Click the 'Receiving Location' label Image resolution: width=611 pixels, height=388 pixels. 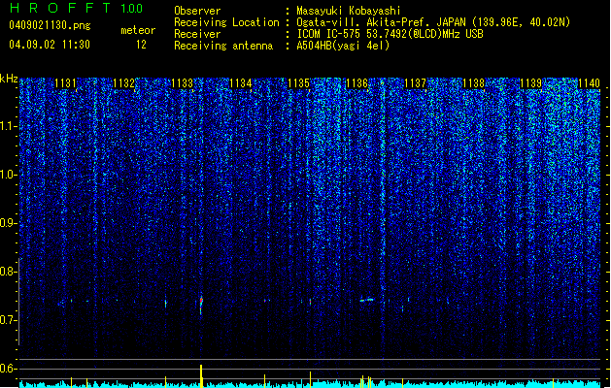click(226, 22)
